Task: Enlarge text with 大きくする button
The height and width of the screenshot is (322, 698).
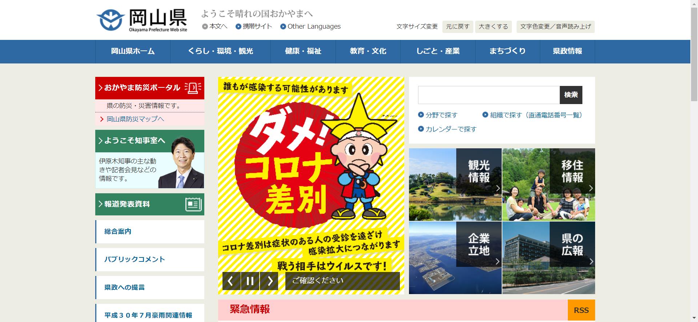Action: tap(493, 27)
